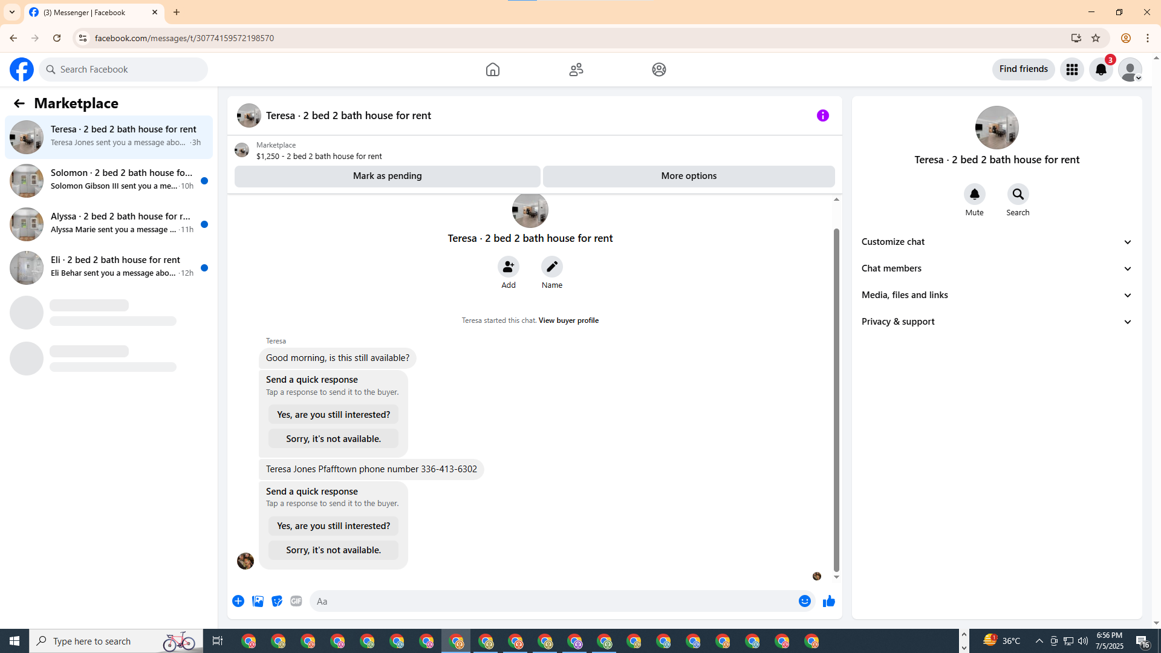
Task: Open the Facebook notifications bell
Action: click(1101, 70)
